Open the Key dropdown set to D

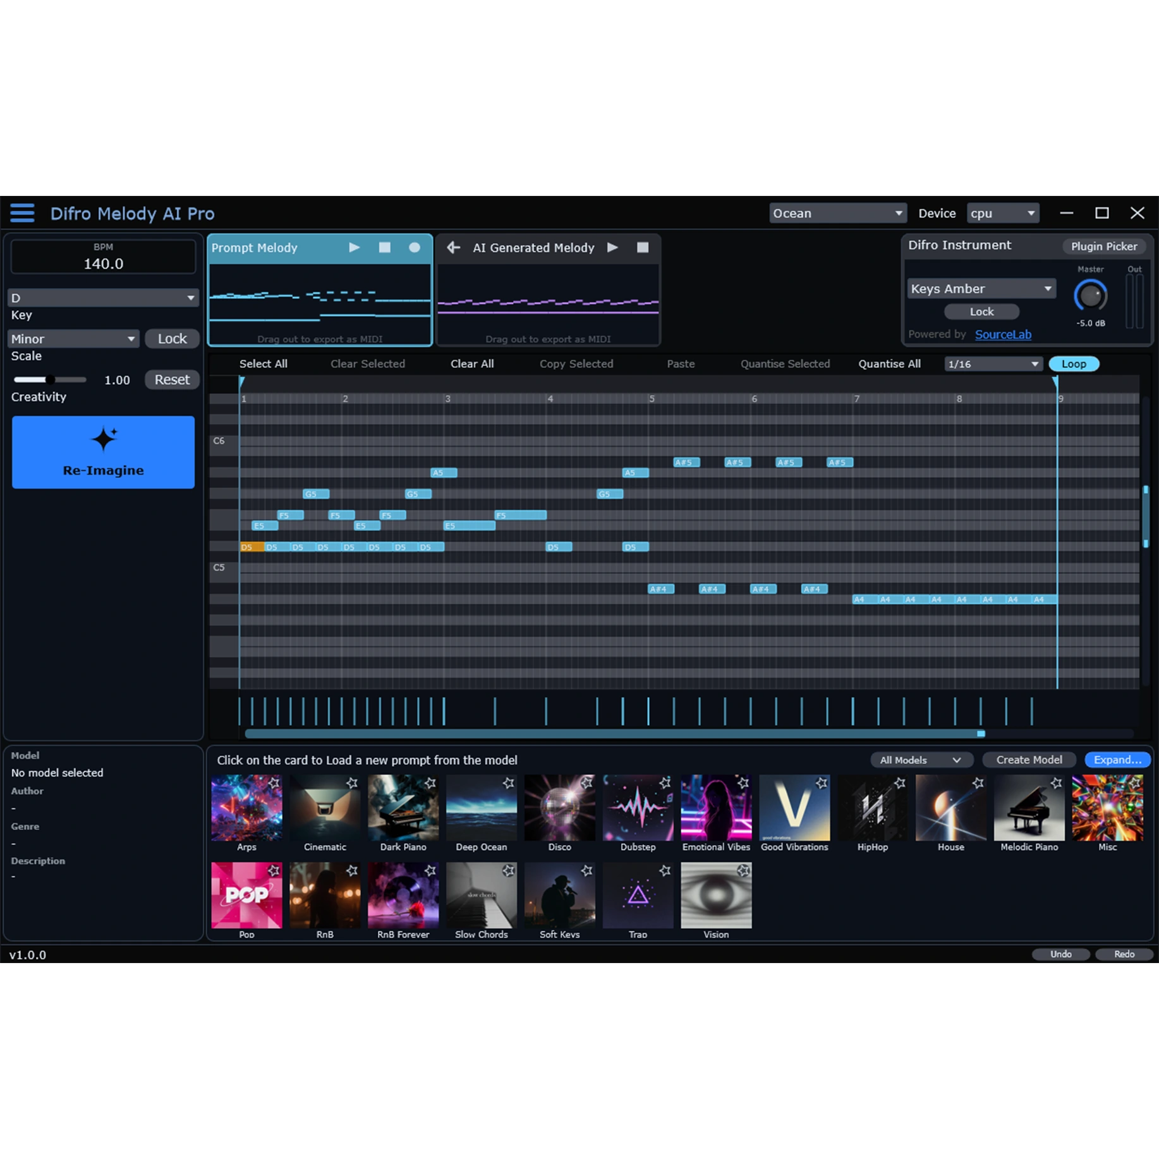(x=103, y=298)
